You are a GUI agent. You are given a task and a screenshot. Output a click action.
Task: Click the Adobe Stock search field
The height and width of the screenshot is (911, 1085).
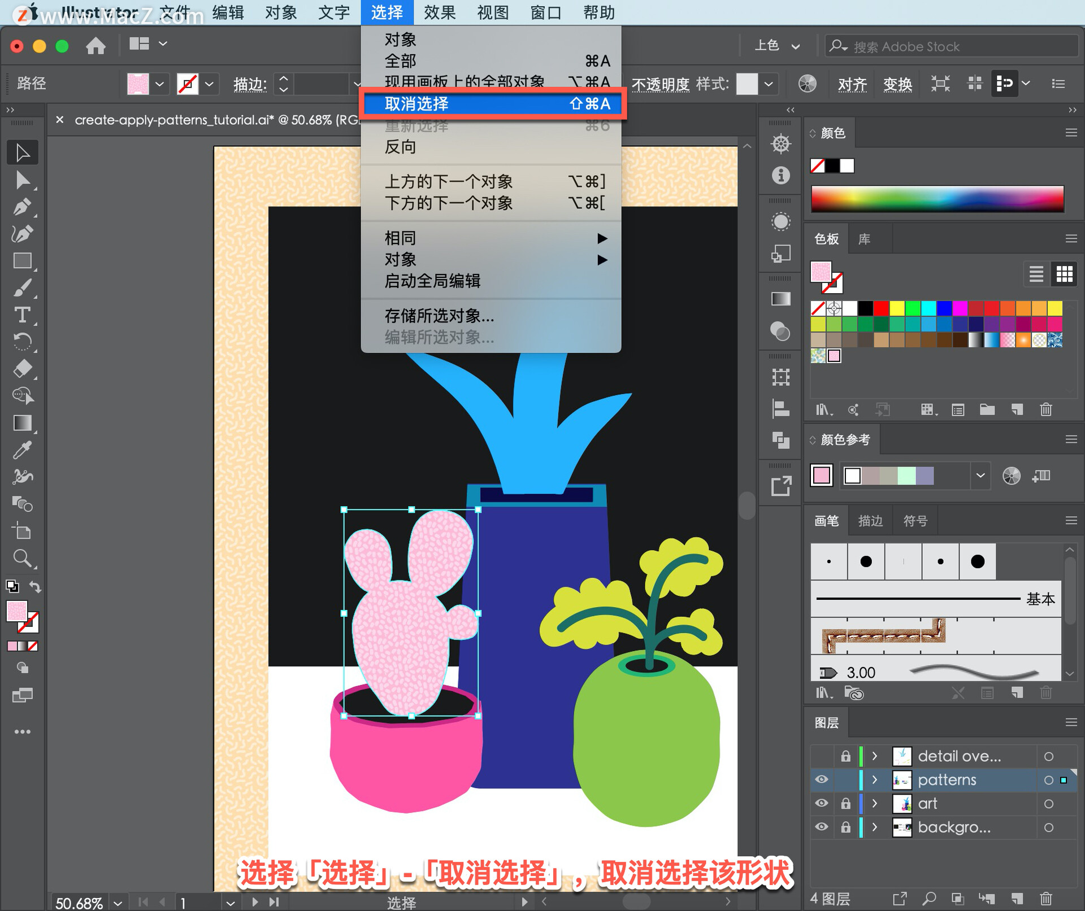click(x=955, y=46)
